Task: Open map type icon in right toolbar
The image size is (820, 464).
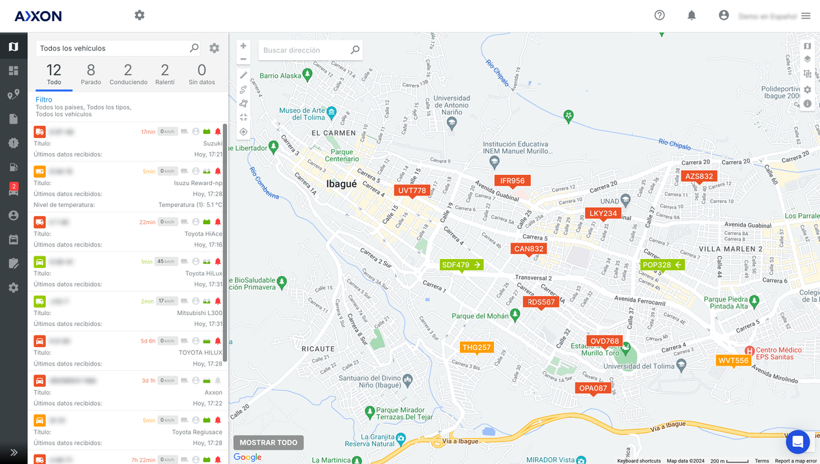Action: coord(807,46)
